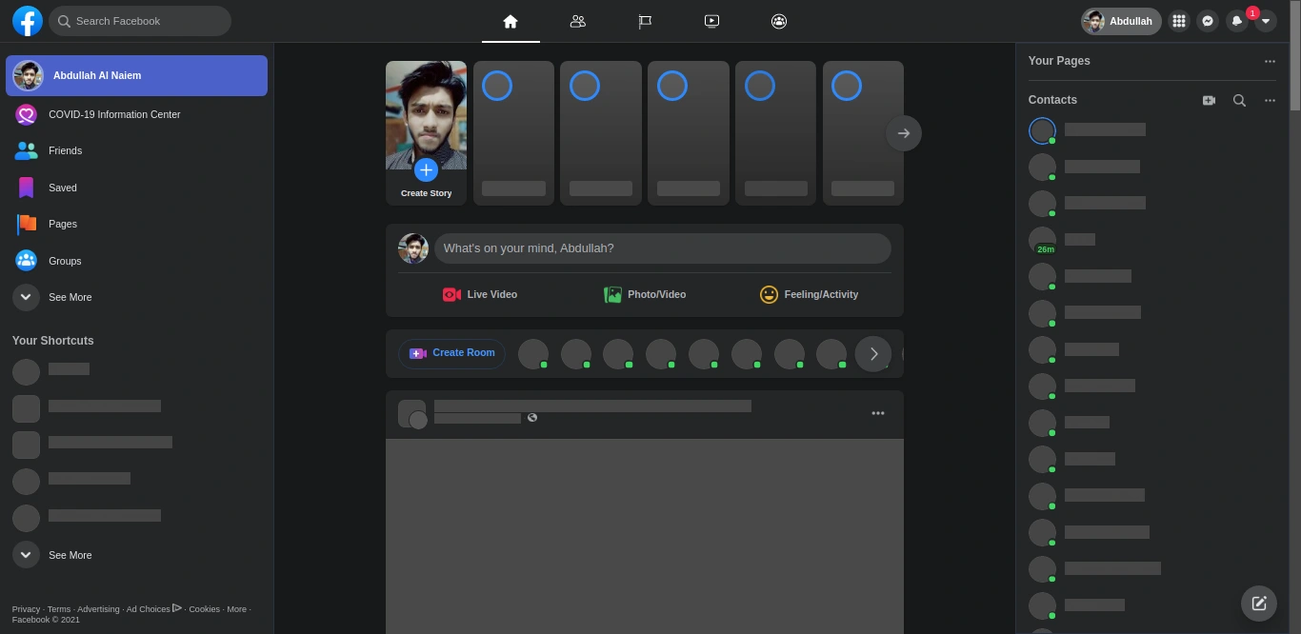Open COVID-19 Information Center

pos(136,114)
